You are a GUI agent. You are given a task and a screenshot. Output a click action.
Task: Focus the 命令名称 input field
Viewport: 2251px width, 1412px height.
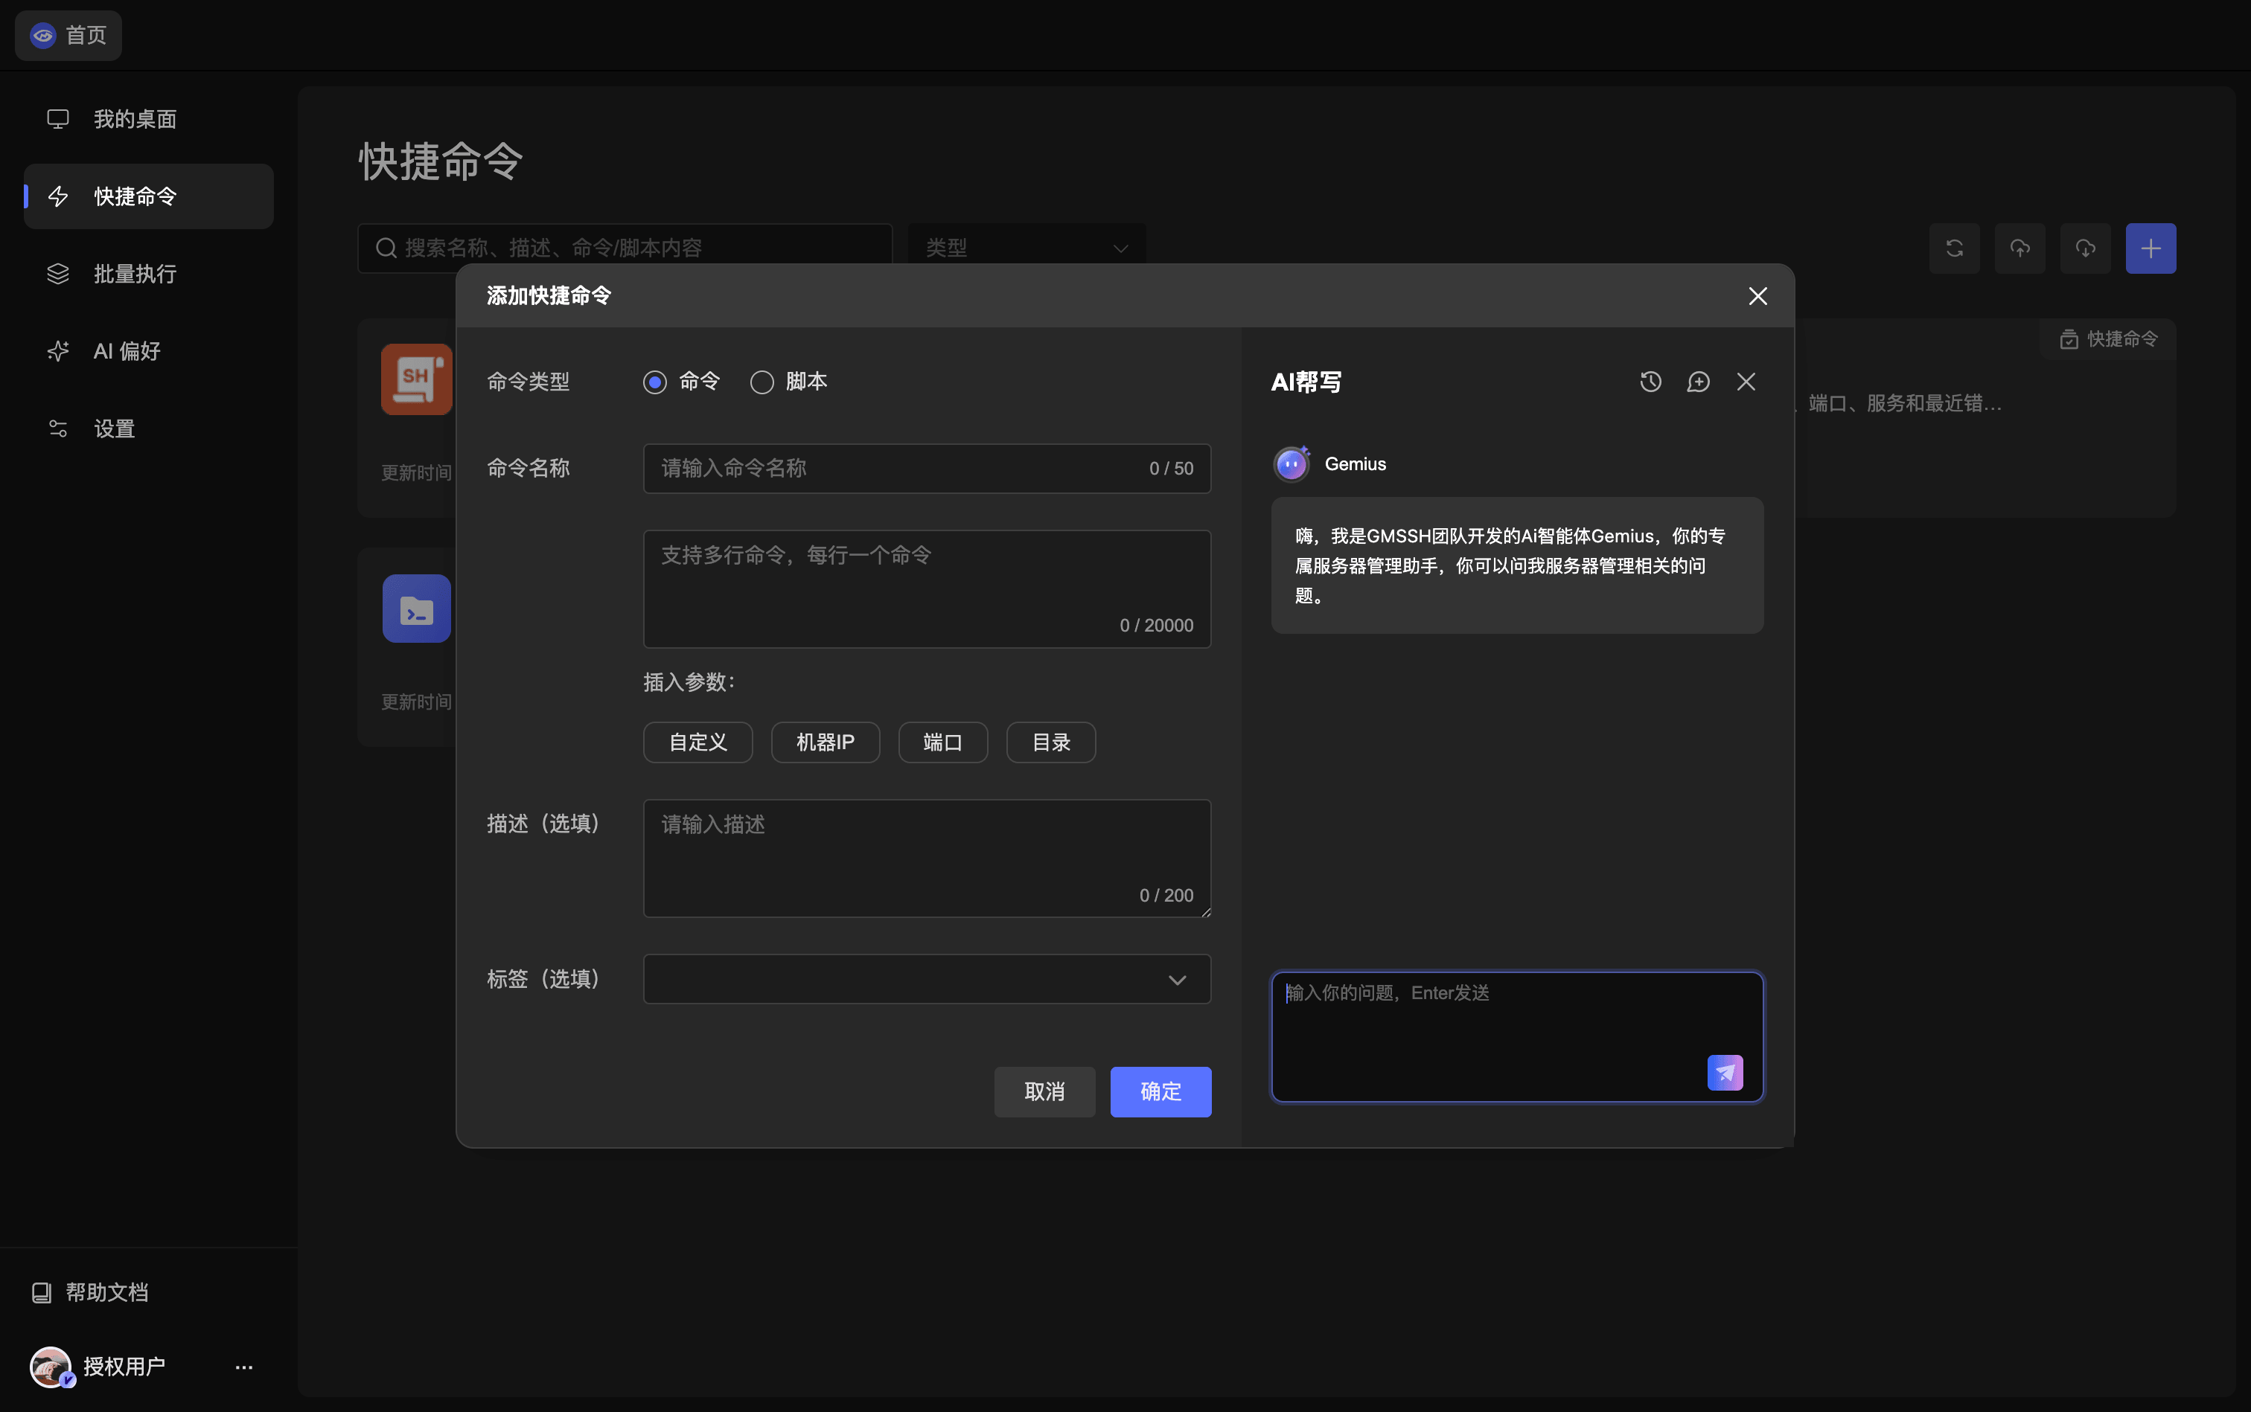tap(927, 468)
